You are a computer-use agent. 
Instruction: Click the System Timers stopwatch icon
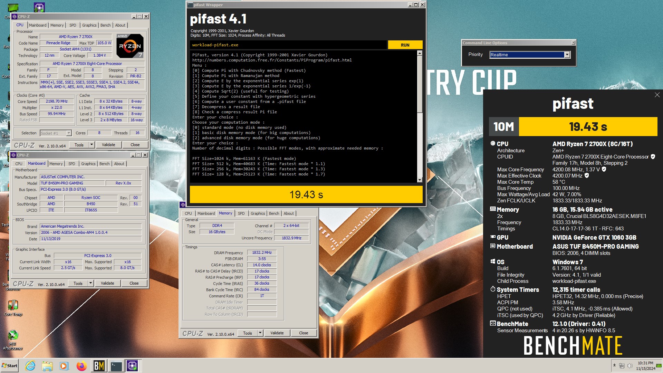pyautogui.click(x=493, y=289)
